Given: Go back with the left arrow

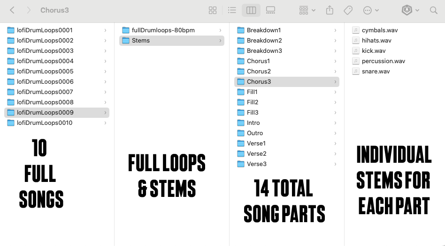Looking at the screenshot, I should (12, 10).
